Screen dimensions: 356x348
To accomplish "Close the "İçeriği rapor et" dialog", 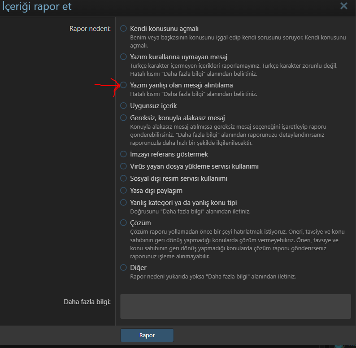I will pos(344,6).
